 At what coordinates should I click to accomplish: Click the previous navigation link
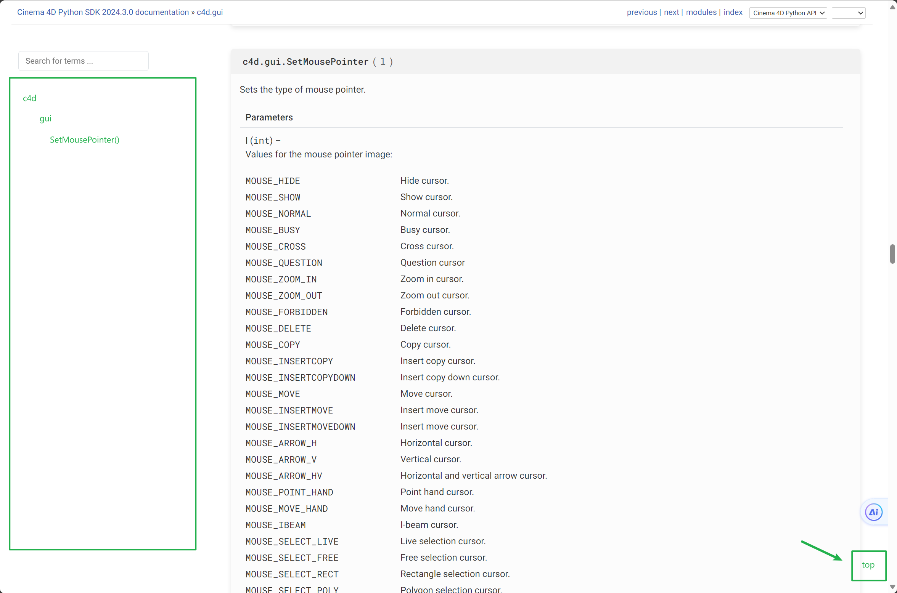tap(641, 12)
